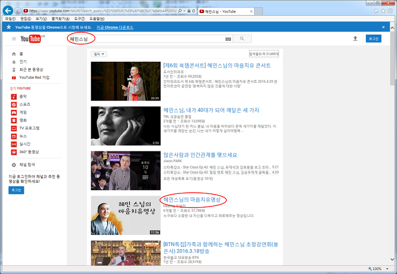Open 음악 (Music) channel in sidebar
This screenshot has width=397, height=274.
23,96
